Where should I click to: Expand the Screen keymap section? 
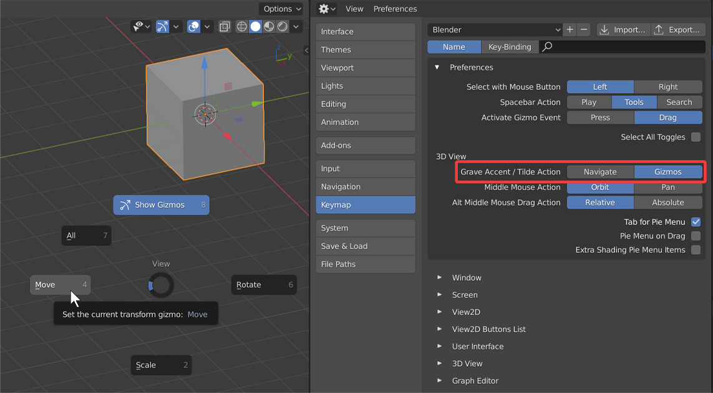coord(465,295)
